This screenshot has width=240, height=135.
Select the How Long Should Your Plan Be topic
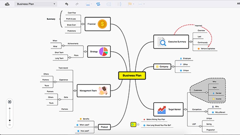tap(159, 125)
